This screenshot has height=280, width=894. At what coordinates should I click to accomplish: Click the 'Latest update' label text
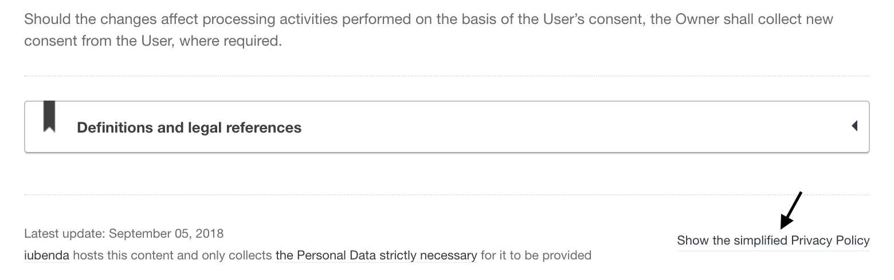[x=64, y=234]
